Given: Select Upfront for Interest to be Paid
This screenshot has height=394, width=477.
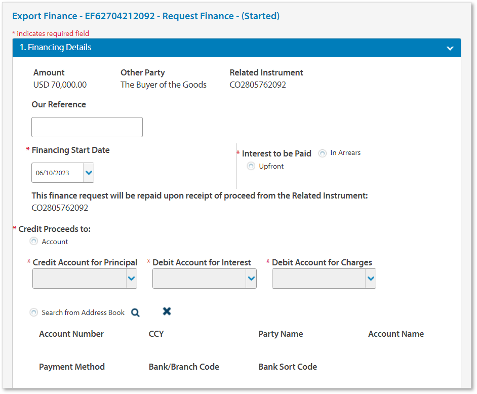Looking at the screenshot, I should tap(251, 166).
